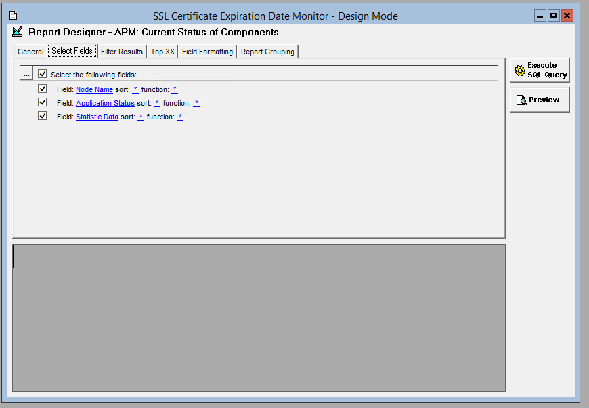Screen dimensions: 589x408
Task: Click inside the gray SQL results pane
Action: coord(259,317)
